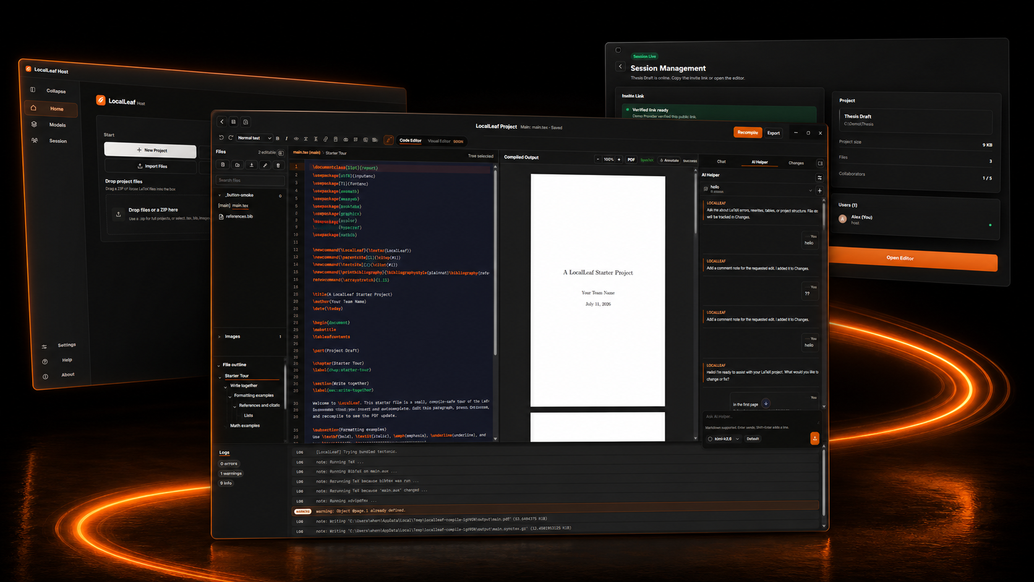Collapse the _button-smoke folder

point(220,195)
